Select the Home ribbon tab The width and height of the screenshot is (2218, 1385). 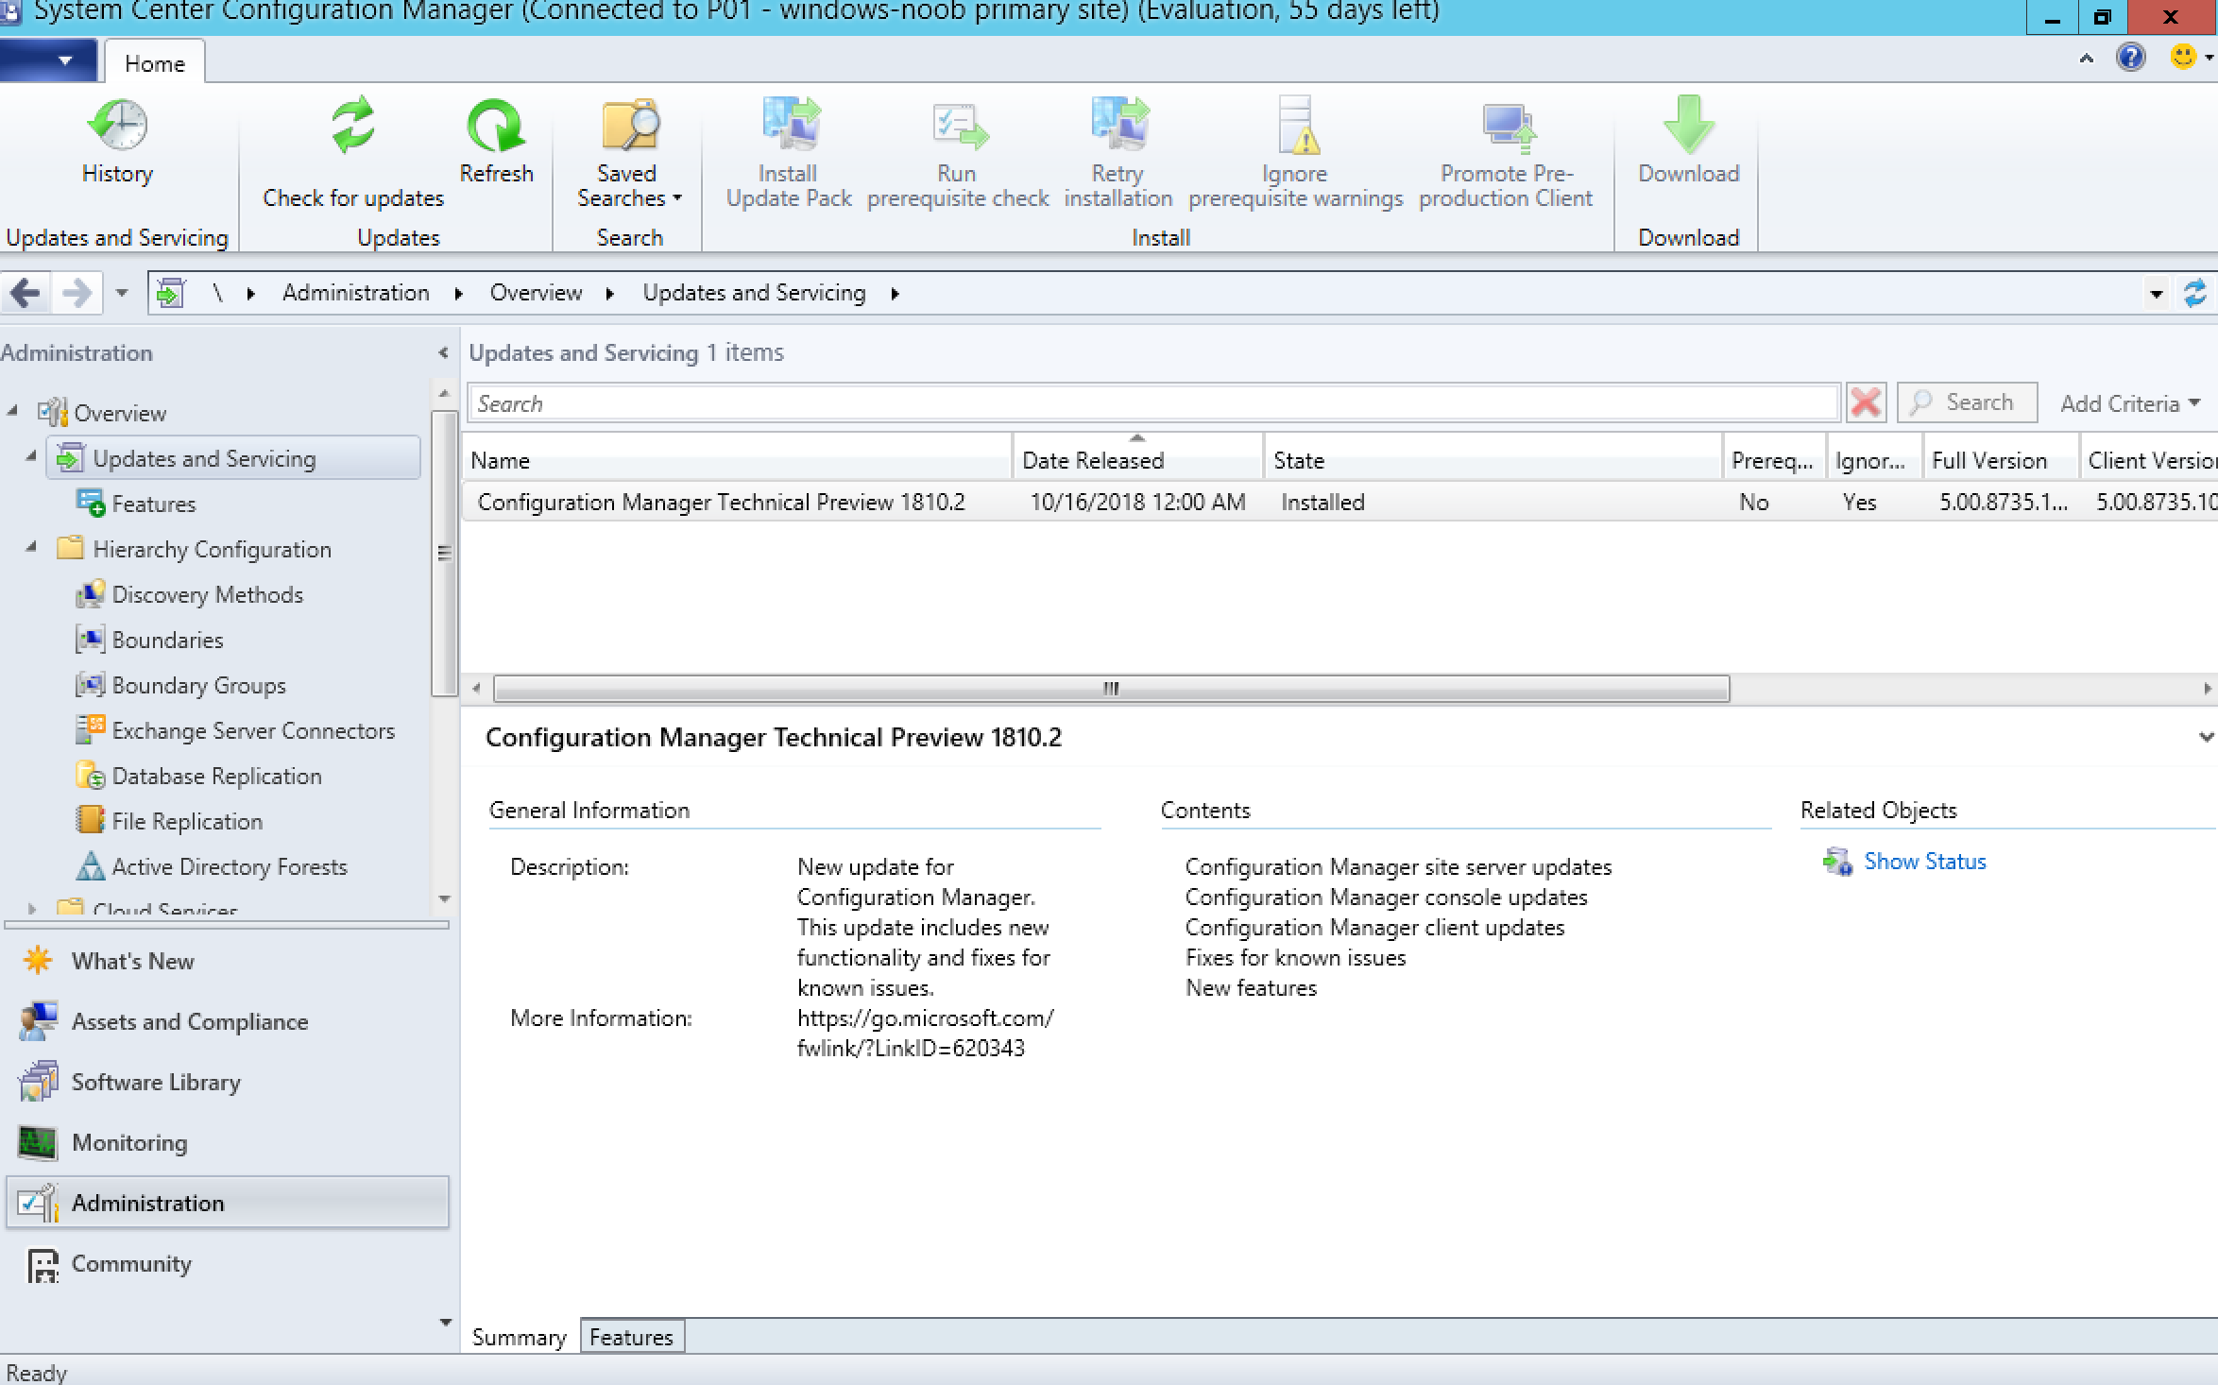(x=155, y=63)
